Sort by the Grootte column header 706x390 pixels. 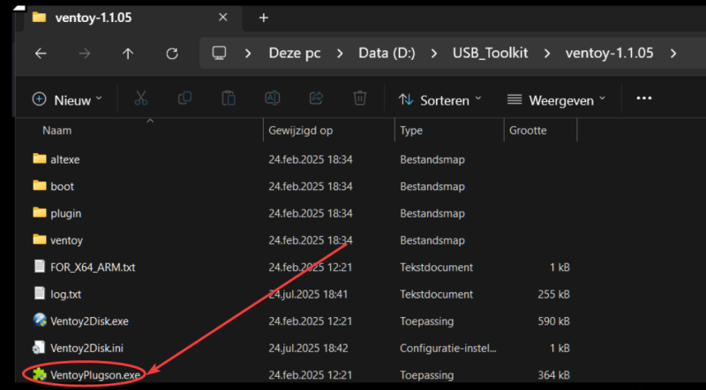click(x=528, y=131)
